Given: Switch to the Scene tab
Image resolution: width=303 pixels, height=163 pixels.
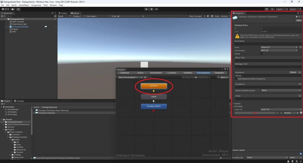Looking at the screenshot, I should coord(63,13).
